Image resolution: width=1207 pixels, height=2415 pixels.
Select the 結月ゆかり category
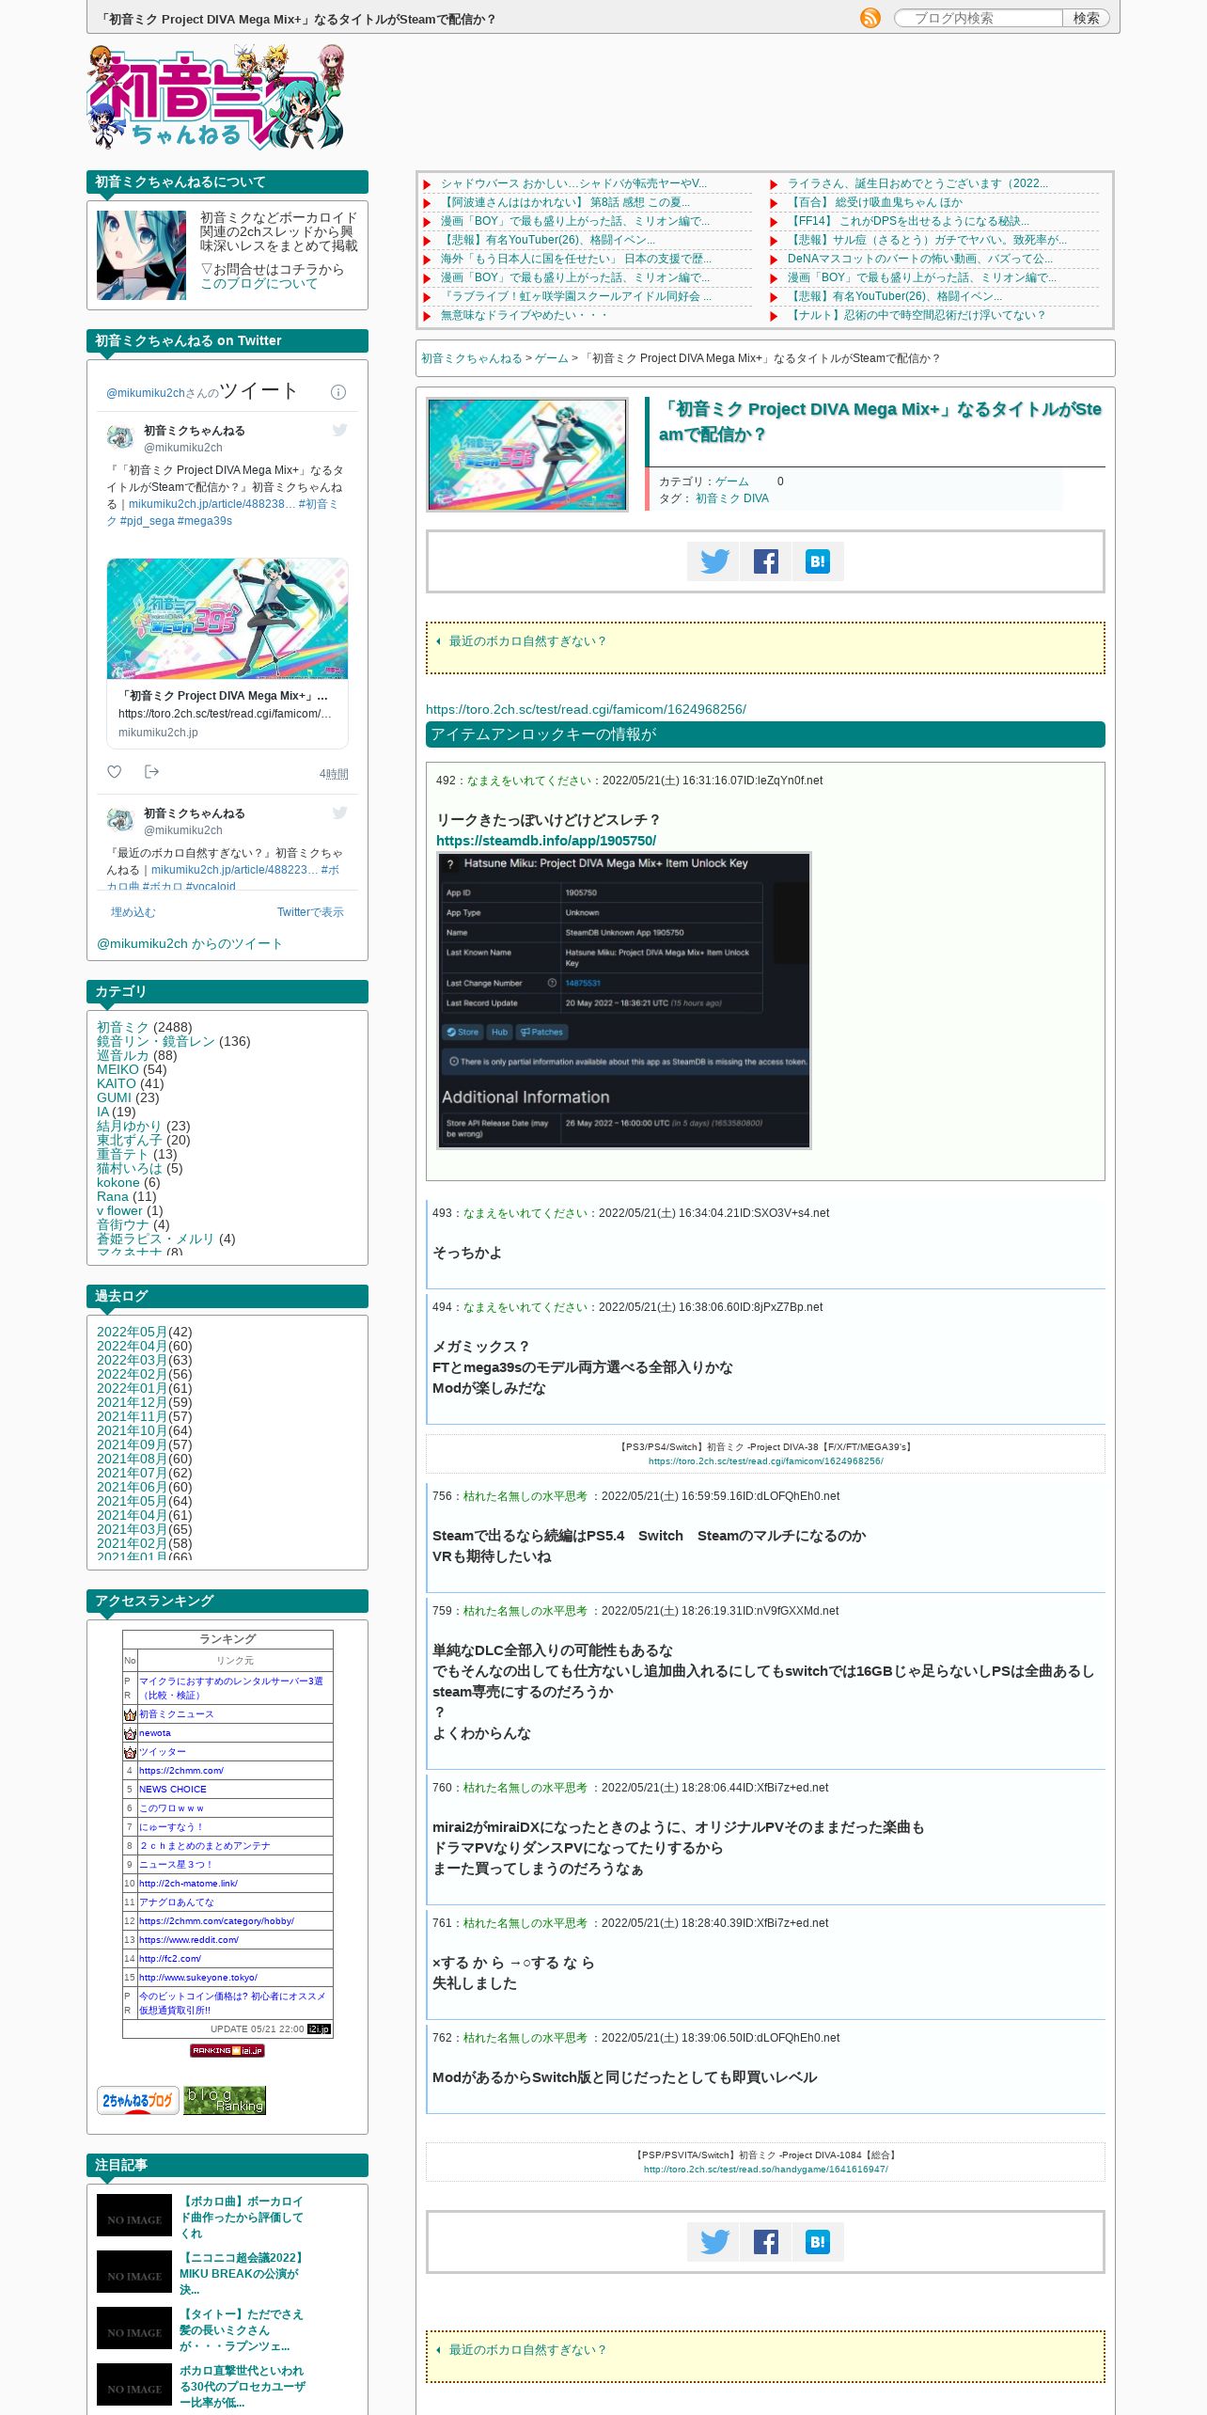(x=130, y=1126)
